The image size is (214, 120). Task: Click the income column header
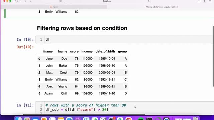tap(87, 51)
